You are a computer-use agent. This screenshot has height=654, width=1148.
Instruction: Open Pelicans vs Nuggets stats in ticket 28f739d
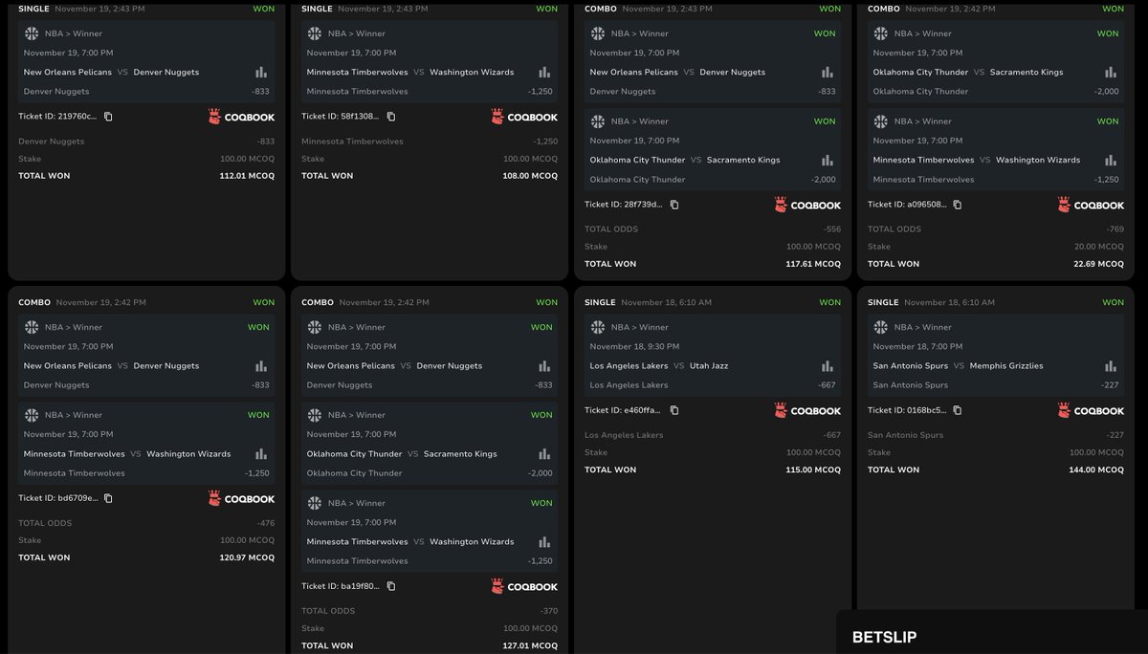(828, 72)
